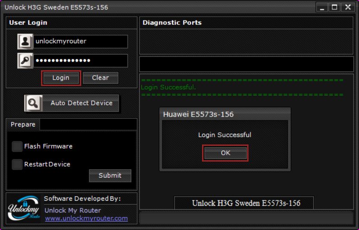Start Auto Detect Device
The image size is (359, 230).
[72, 103]
